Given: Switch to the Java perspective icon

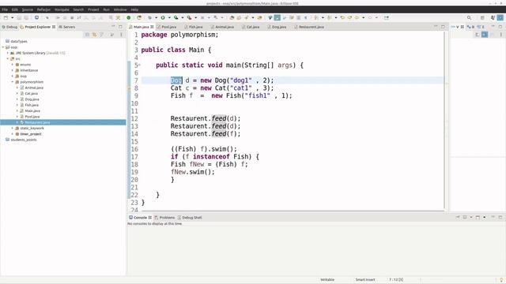Looking at the screenshot, I should click(500, 17).
